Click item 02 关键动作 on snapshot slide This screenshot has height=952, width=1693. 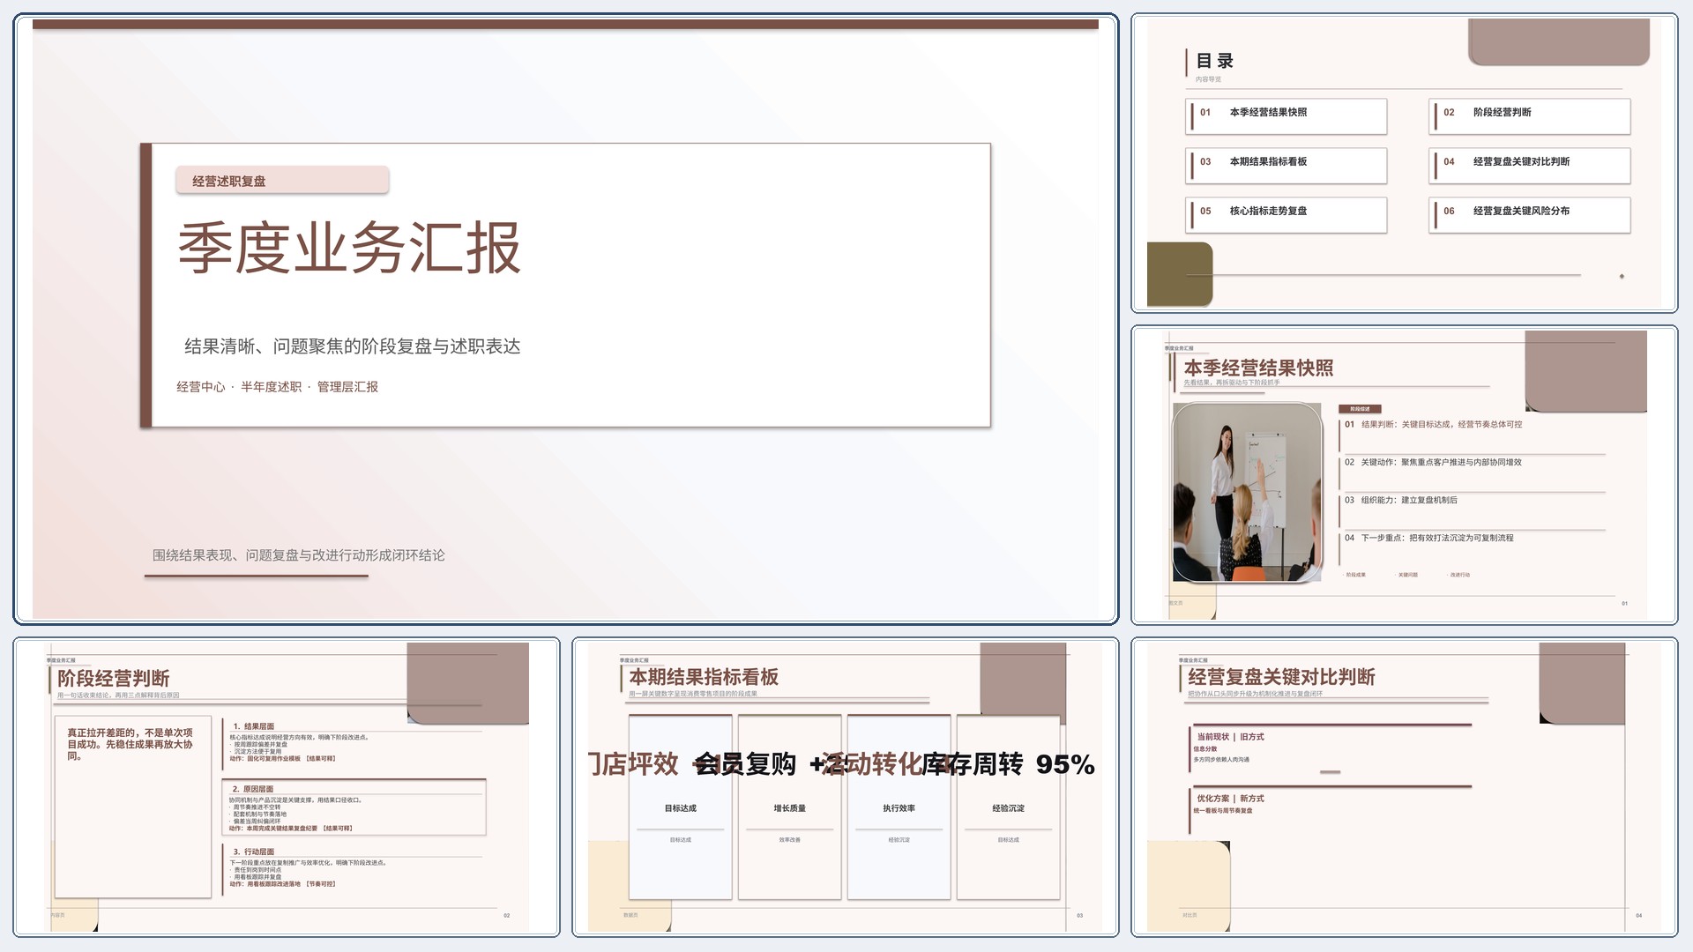(x=1433, y=463)
